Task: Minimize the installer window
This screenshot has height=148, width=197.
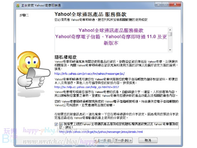Action: [159, 5]
